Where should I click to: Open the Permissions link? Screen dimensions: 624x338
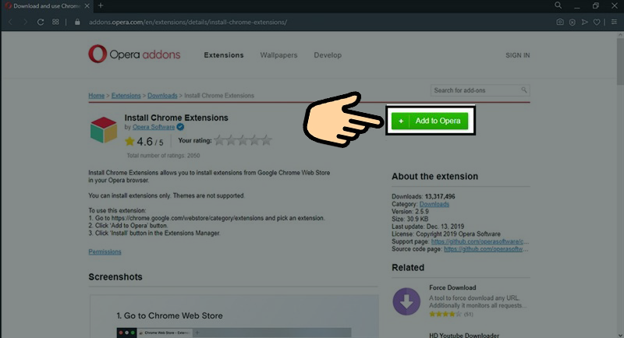tap(105, 252)
